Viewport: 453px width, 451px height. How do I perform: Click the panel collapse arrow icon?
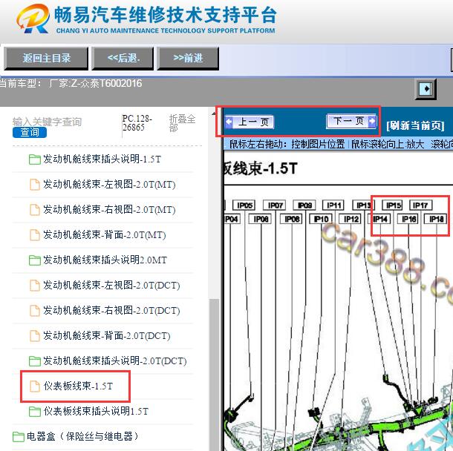pos(426,89)
